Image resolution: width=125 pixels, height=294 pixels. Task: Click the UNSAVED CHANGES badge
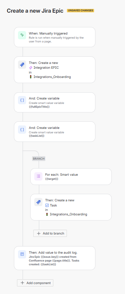pyautogui.click(x=81, y=11)
